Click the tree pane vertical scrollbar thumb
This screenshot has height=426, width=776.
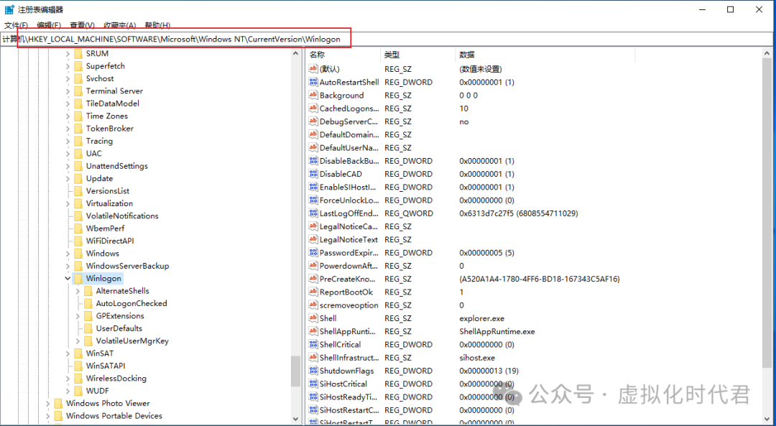295,371
